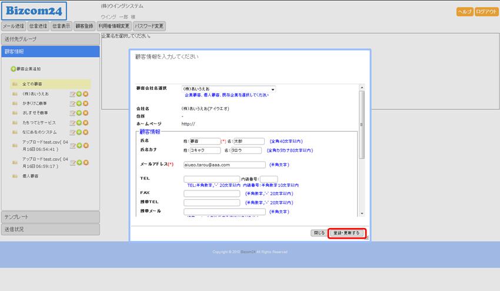Expand the 送付先グループ panel

(50, 39)
